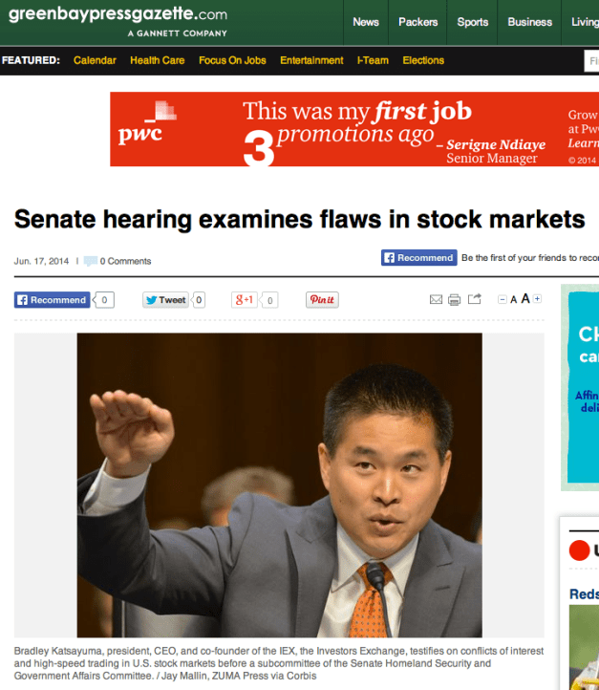Click the Tweet button

coord(165,300)
